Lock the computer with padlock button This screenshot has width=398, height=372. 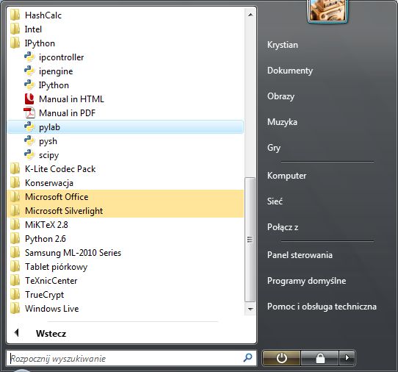(320, 358)
